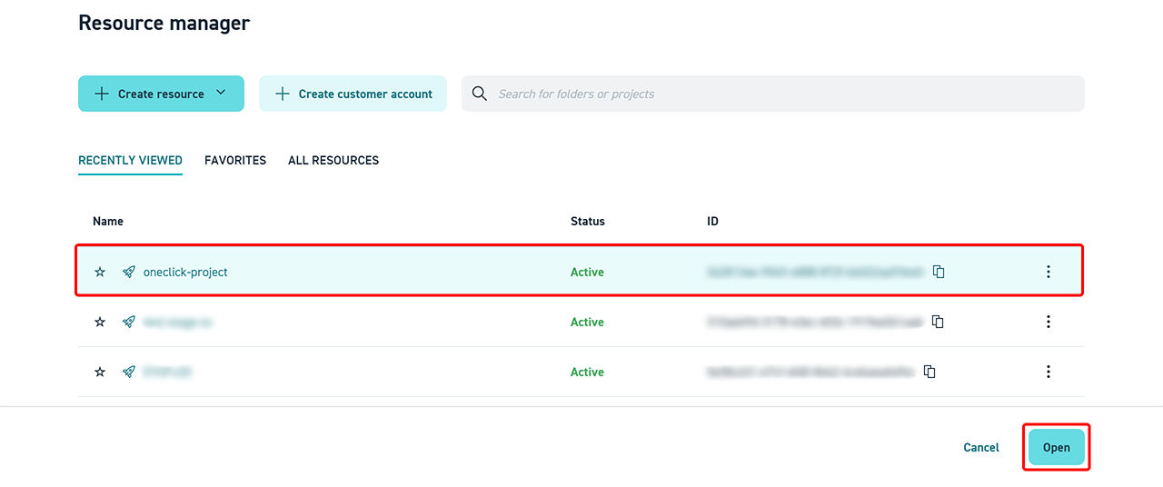
Task: Click the search magnifier icon
Action: tap(480, 94)
